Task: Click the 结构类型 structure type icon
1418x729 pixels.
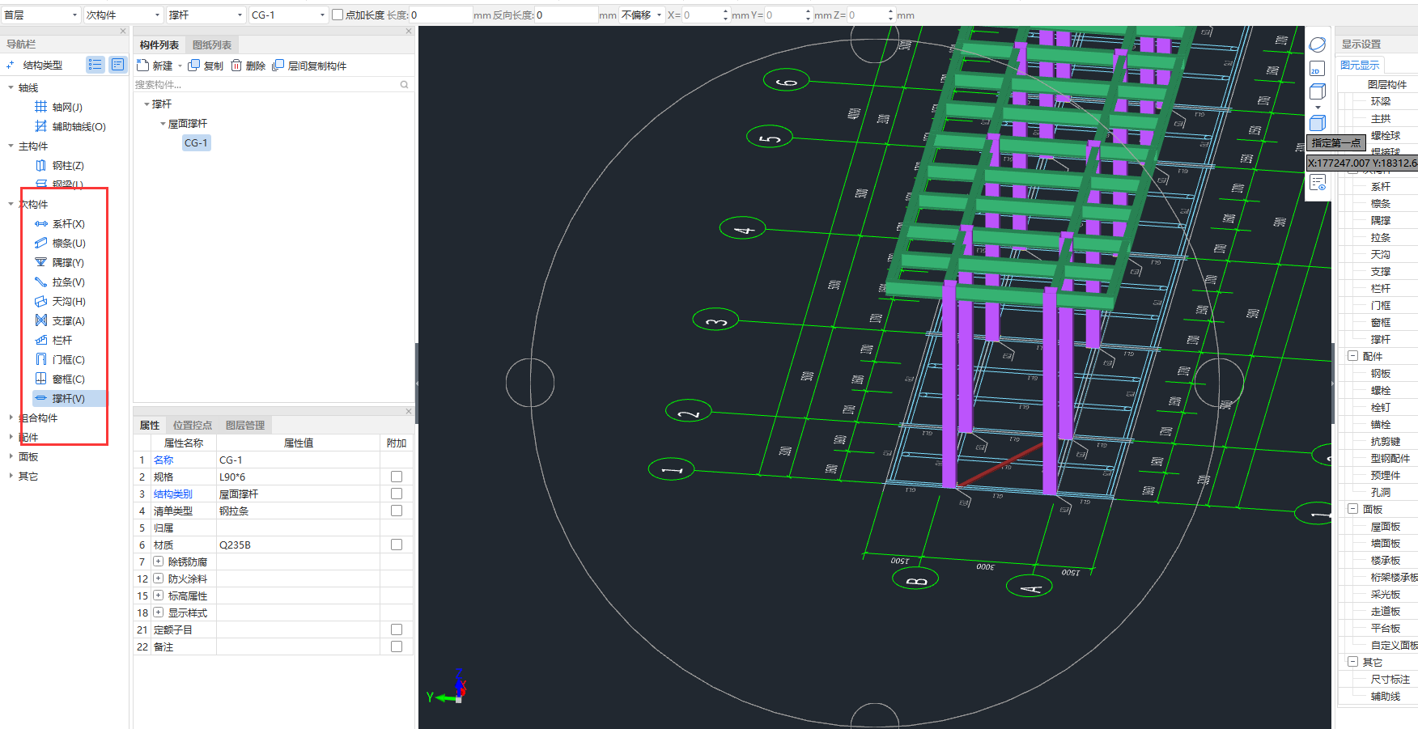Action: click(11, 65)
